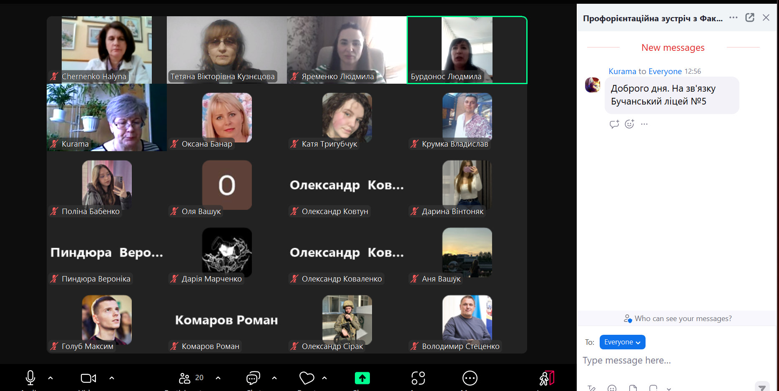Open video options chevron beside the camera

[112, 378]
